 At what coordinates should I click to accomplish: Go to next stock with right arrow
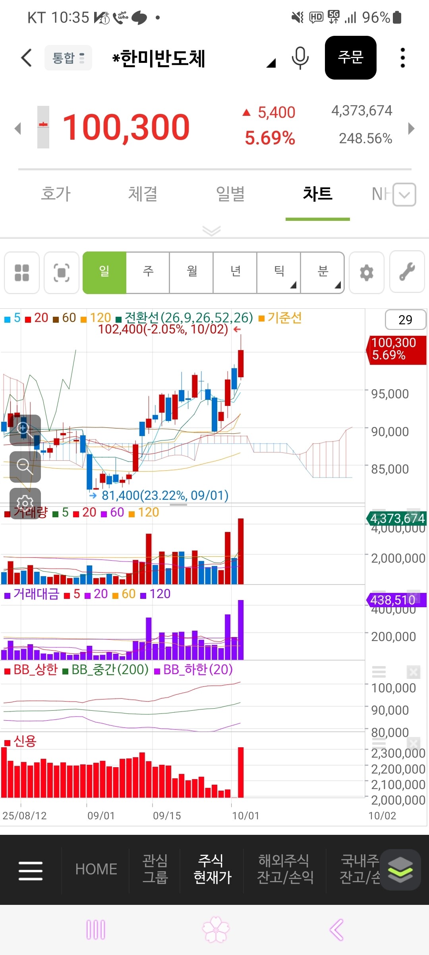[x=412, y=128]
